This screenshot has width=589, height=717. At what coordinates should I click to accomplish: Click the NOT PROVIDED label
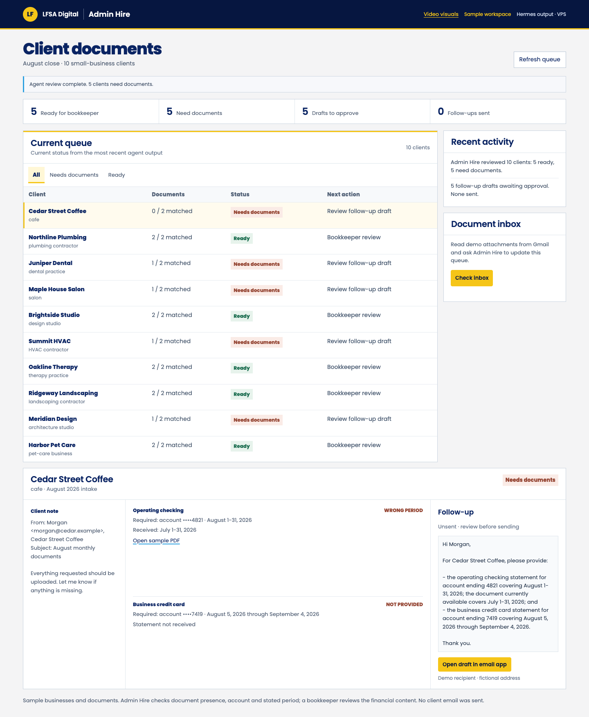click(x=405, y=605)
